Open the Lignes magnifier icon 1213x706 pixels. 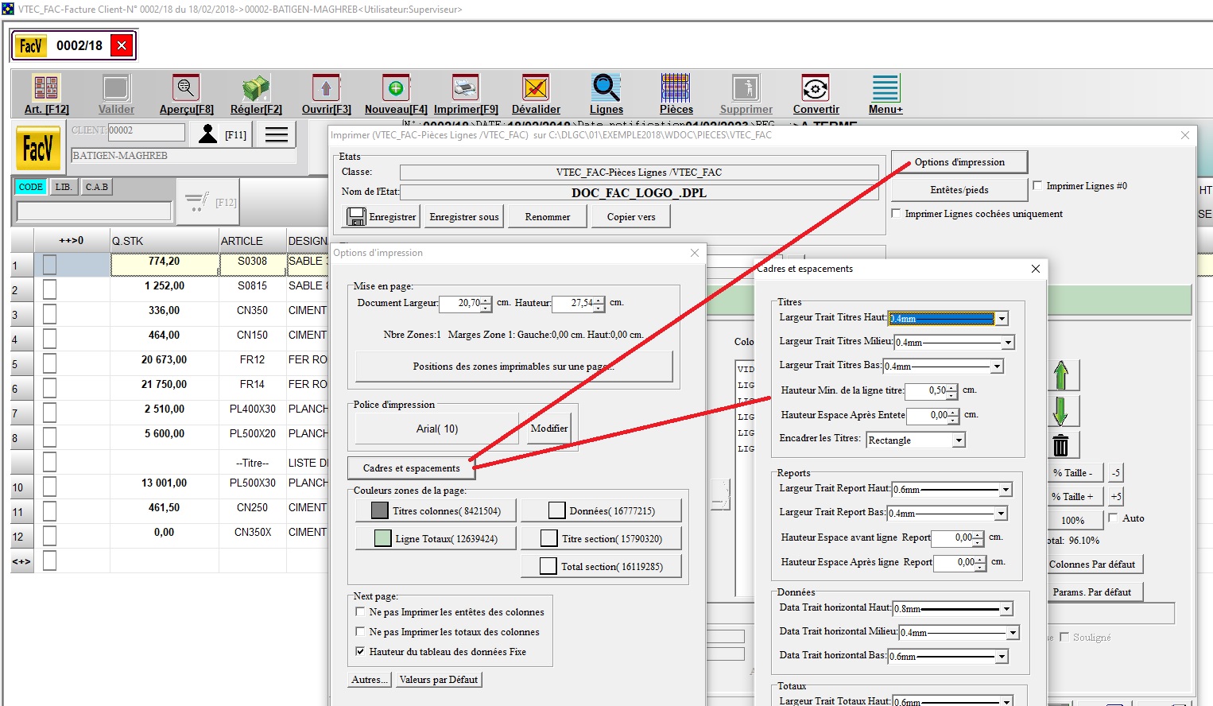[606, 87]
